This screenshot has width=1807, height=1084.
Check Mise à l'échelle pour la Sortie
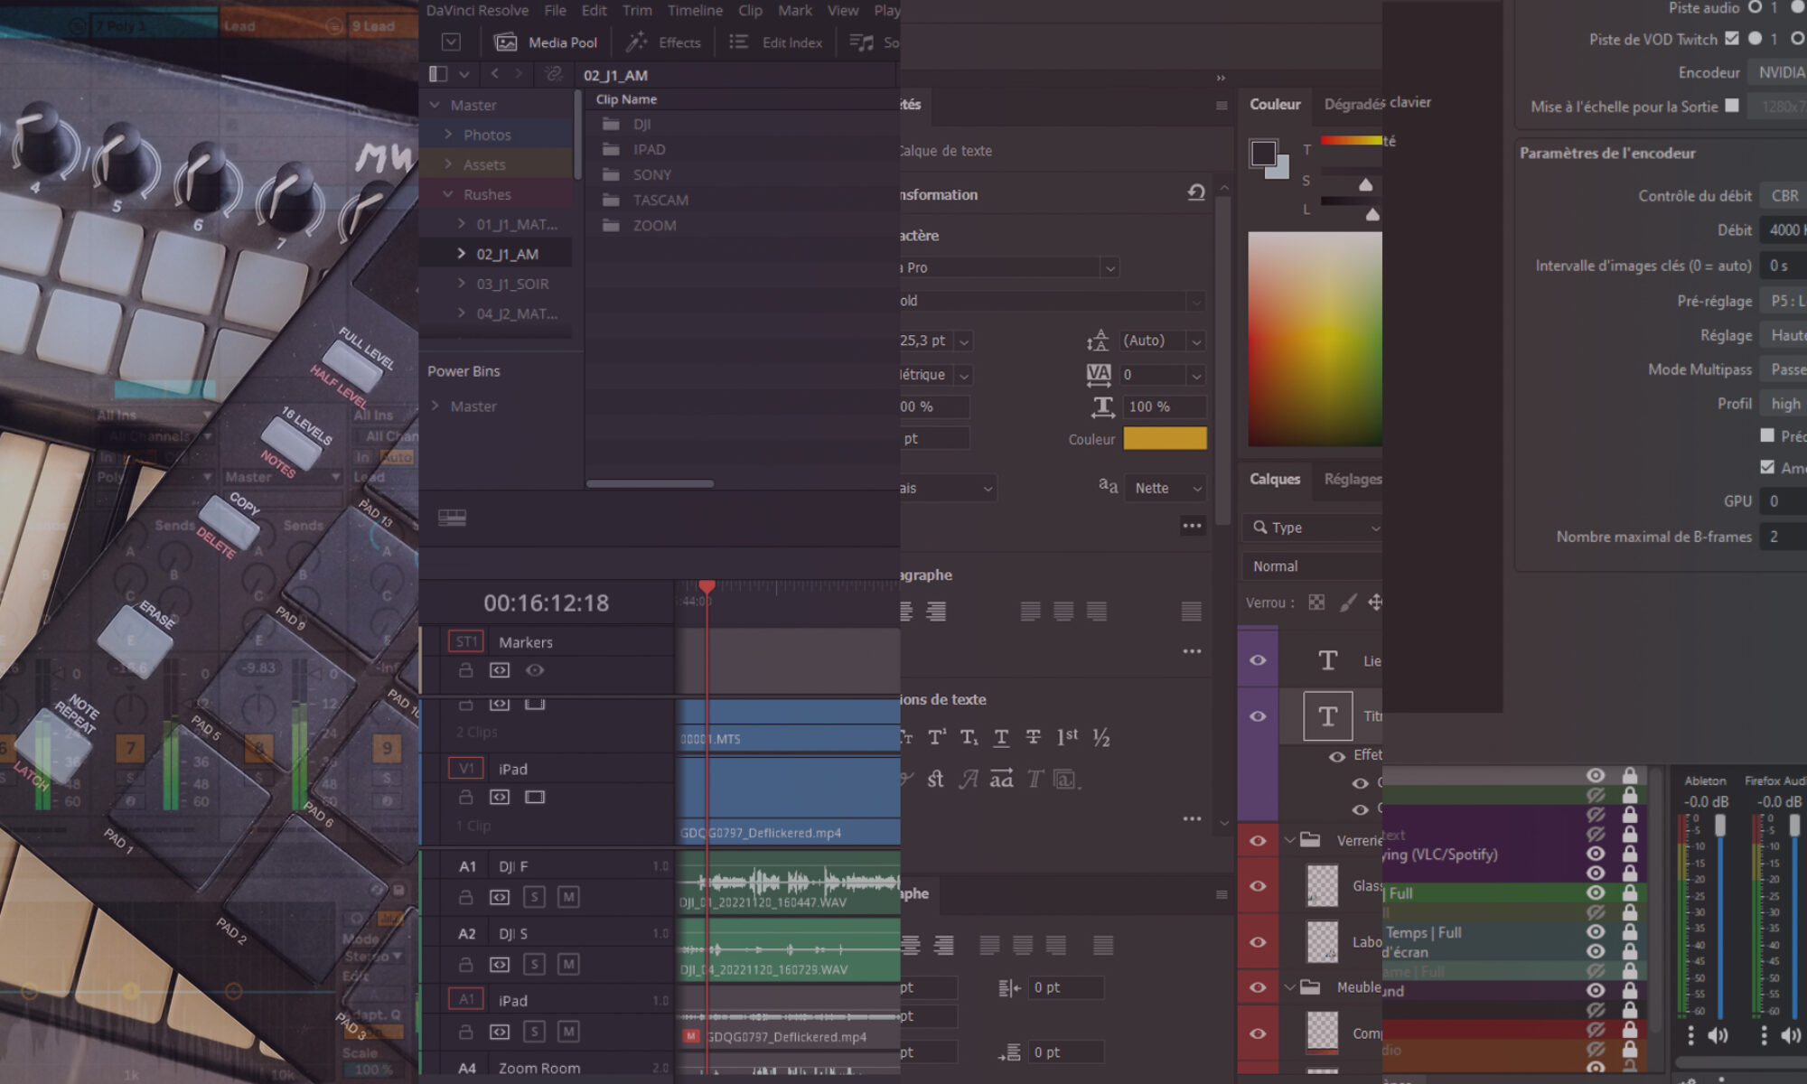(x=1731, y=106)
